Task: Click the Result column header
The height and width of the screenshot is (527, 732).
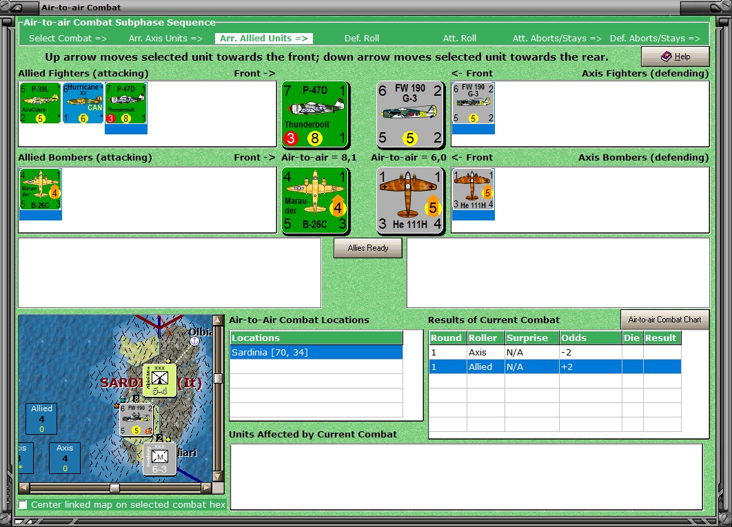Action: coord(662,338)
